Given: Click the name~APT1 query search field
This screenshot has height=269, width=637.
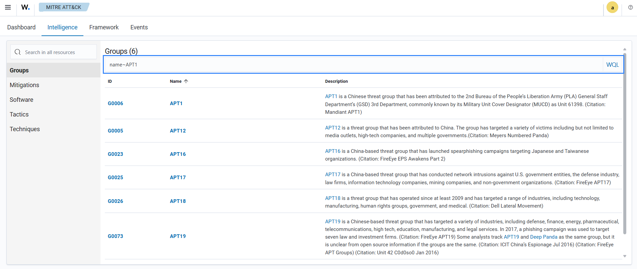Looking at the screenshot, I should [x=352, y=65].
